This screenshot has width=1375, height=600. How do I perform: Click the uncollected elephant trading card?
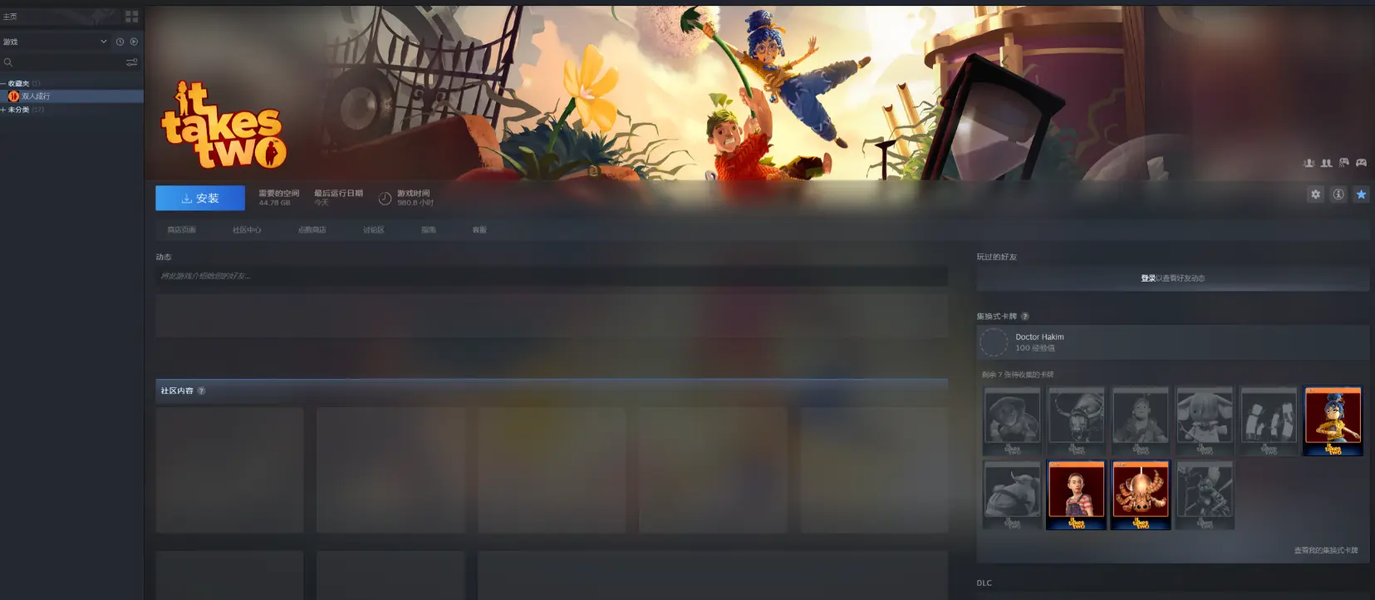[x=1205, y=421]
